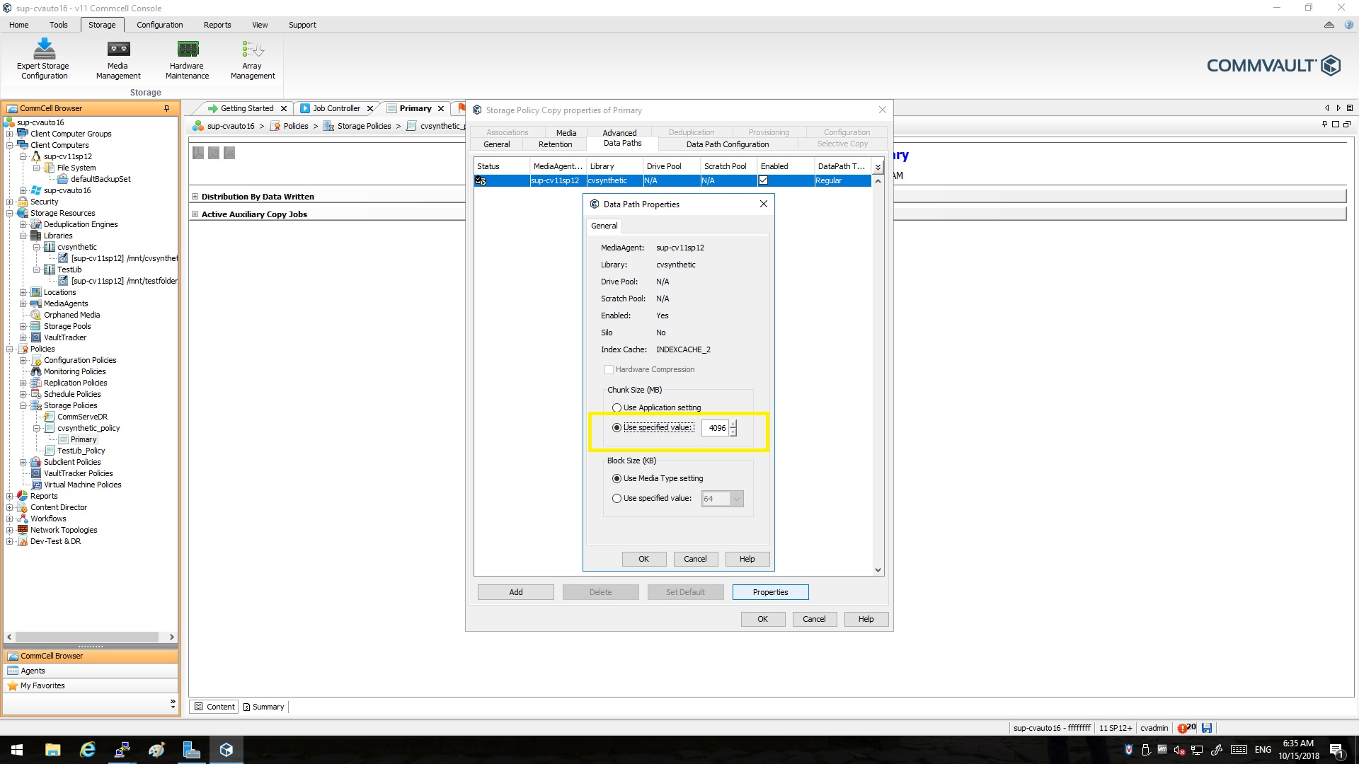Click the save disk icon in status bar
1359x764 pixels.
1207,727
